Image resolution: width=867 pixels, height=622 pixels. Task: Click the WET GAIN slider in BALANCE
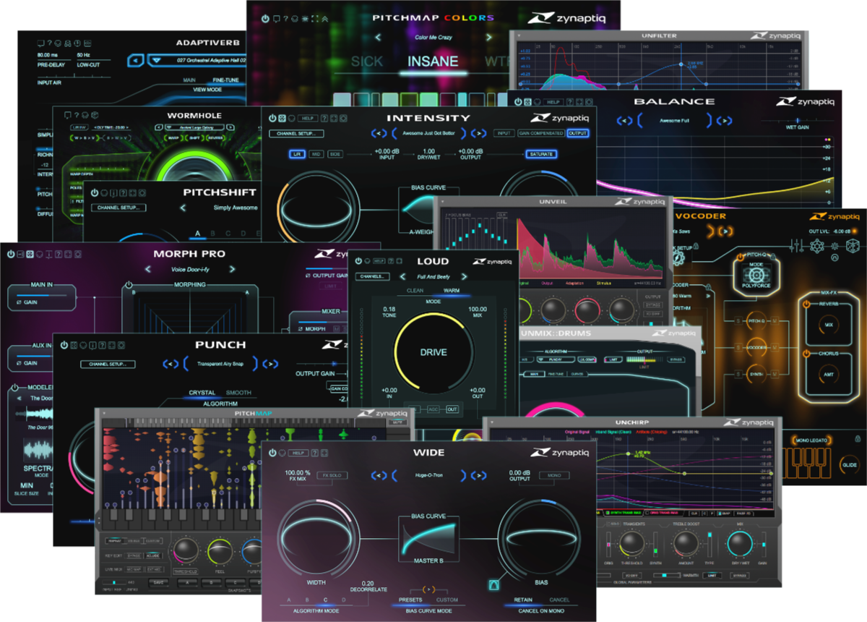click(x=798, y=120)
